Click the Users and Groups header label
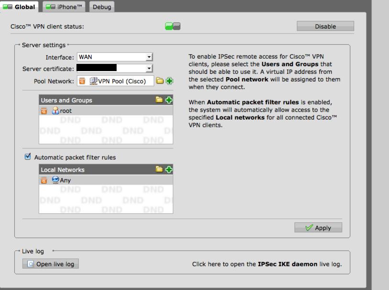This screenshot has width=389, height=290. coord(66,100)
